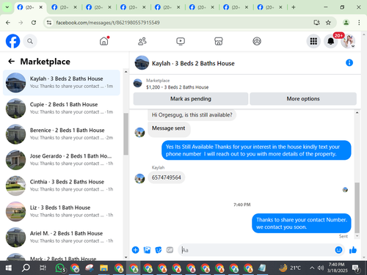Click the Mark as pending button
Image resolution: width=367 pixels, height=275 pixels.
click(x=191, y=99)
